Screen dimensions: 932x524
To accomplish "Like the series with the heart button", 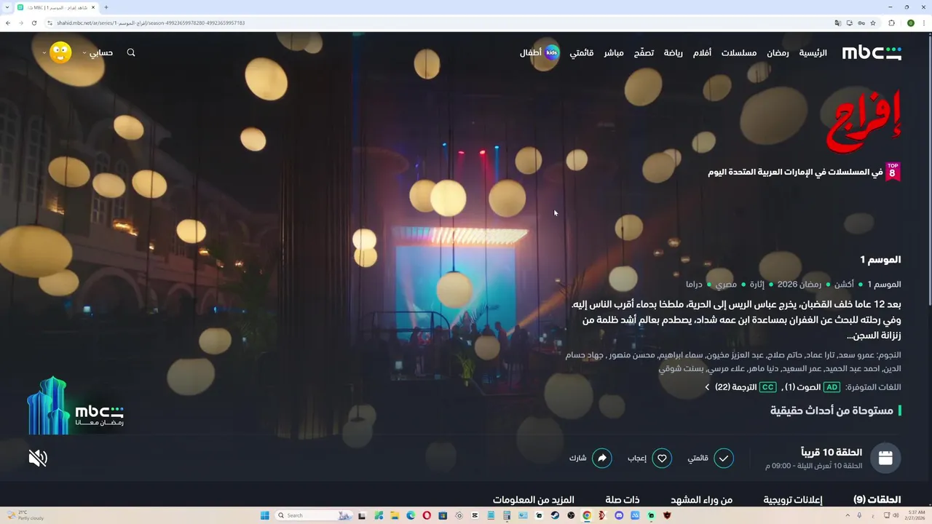I will coord(662,458).
